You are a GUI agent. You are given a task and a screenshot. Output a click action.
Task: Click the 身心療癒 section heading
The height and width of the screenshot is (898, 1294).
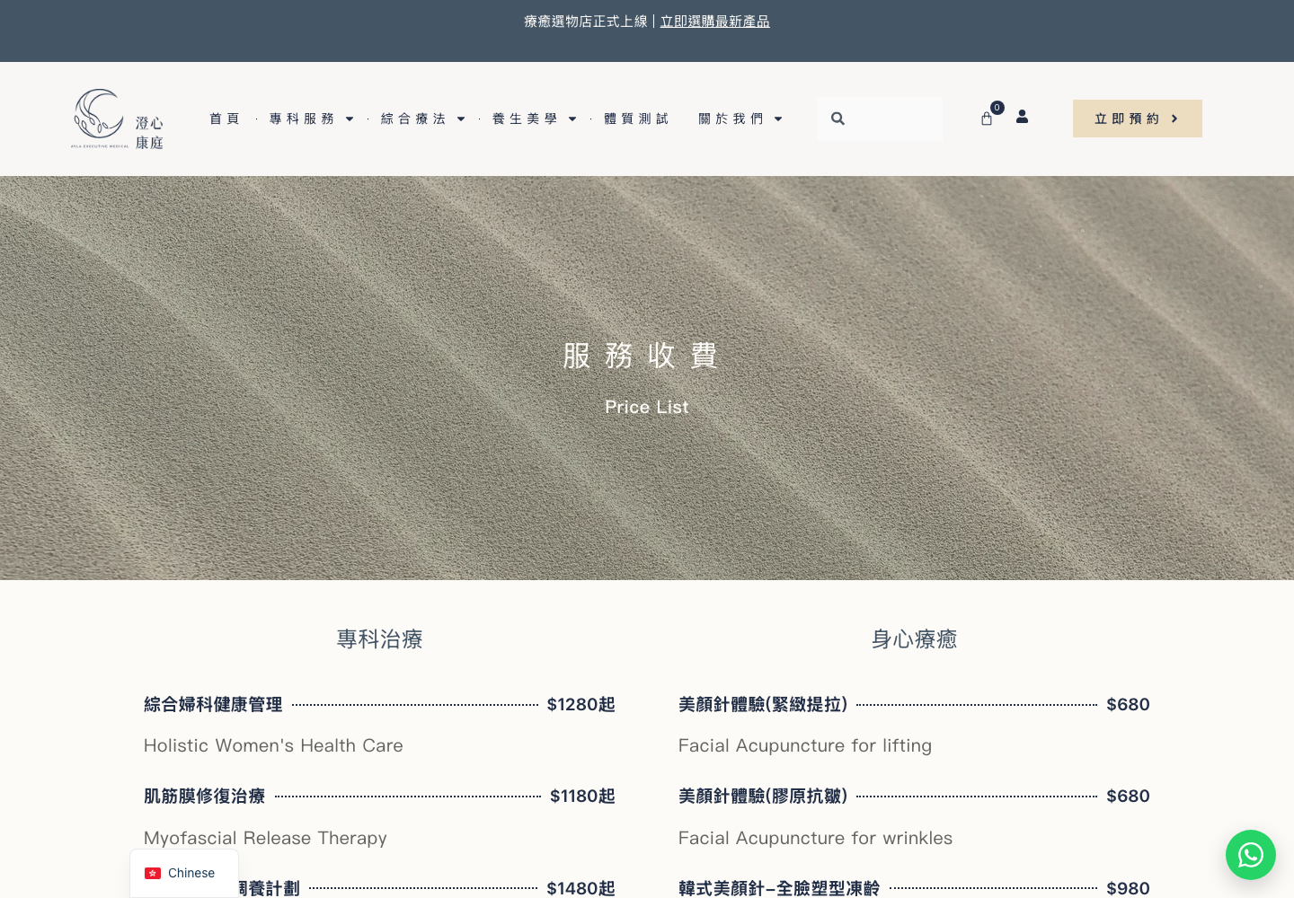[915, 639]
